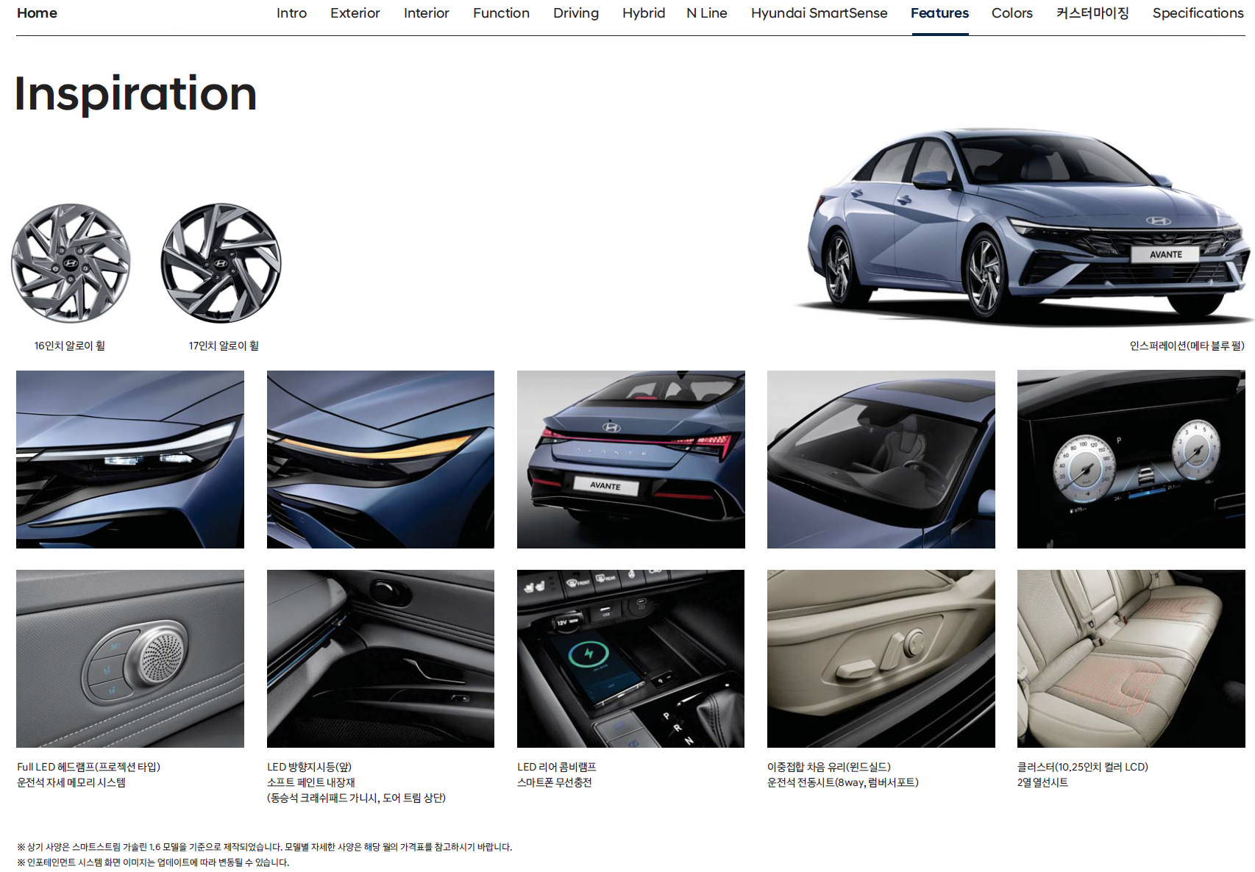Open the heated rear seat photo
1255x872 pixels.
coord(1131,659)
